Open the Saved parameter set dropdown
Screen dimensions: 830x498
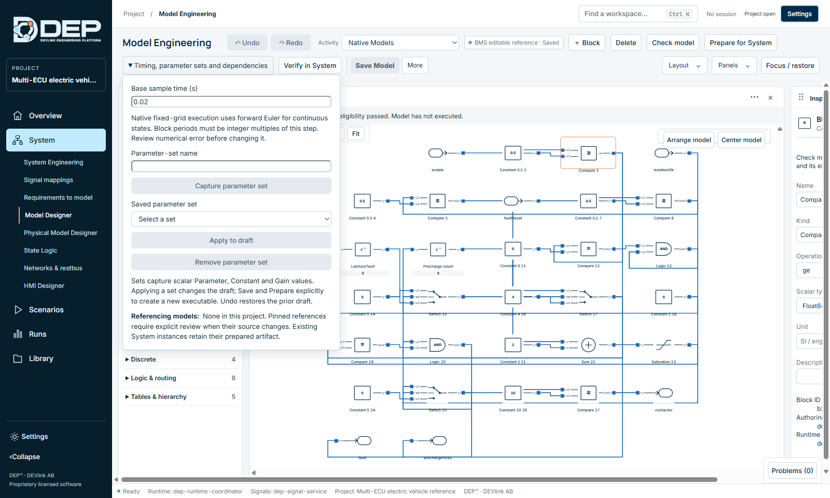(231, 219)
